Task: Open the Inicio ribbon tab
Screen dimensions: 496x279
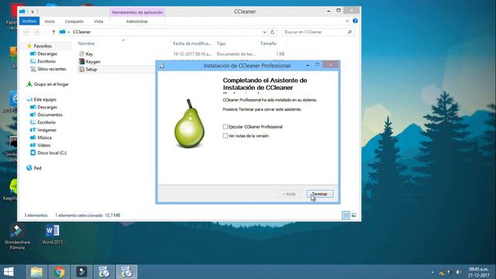Action: point(50,22)
